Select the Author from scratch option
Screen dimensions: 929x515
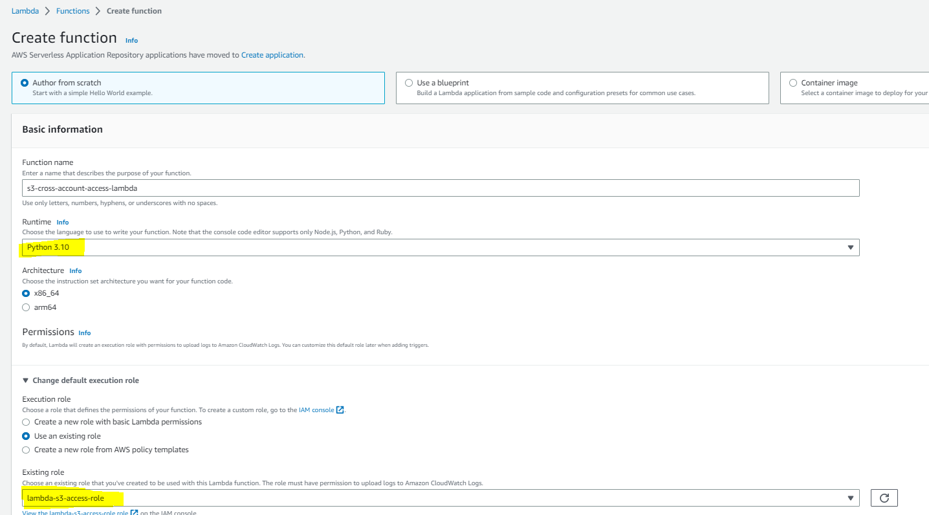pyautogui.click(x=25, y=83)
